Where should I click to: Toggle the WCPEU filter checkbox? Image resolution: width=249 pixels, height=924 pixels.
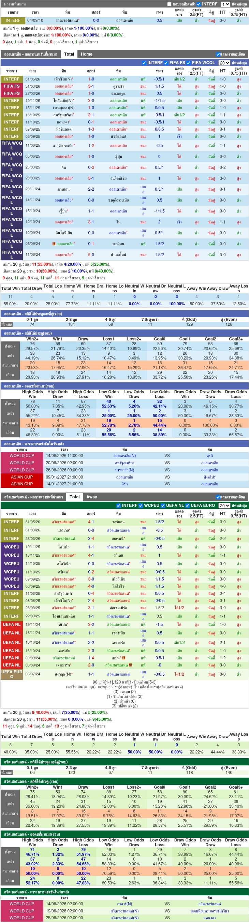(141, 506)
